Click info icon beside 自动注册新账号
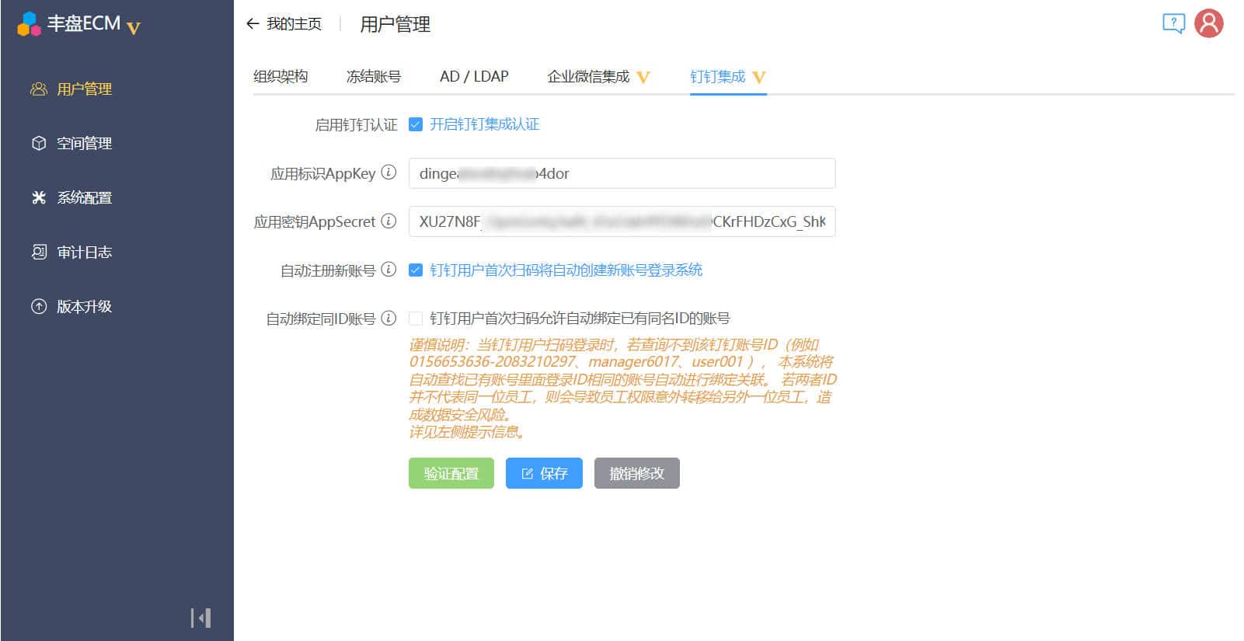 389,270
